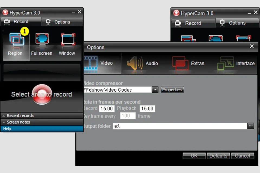Cancel the Options dialog
The width and height of the screenshot is (260, 173).
242,156
